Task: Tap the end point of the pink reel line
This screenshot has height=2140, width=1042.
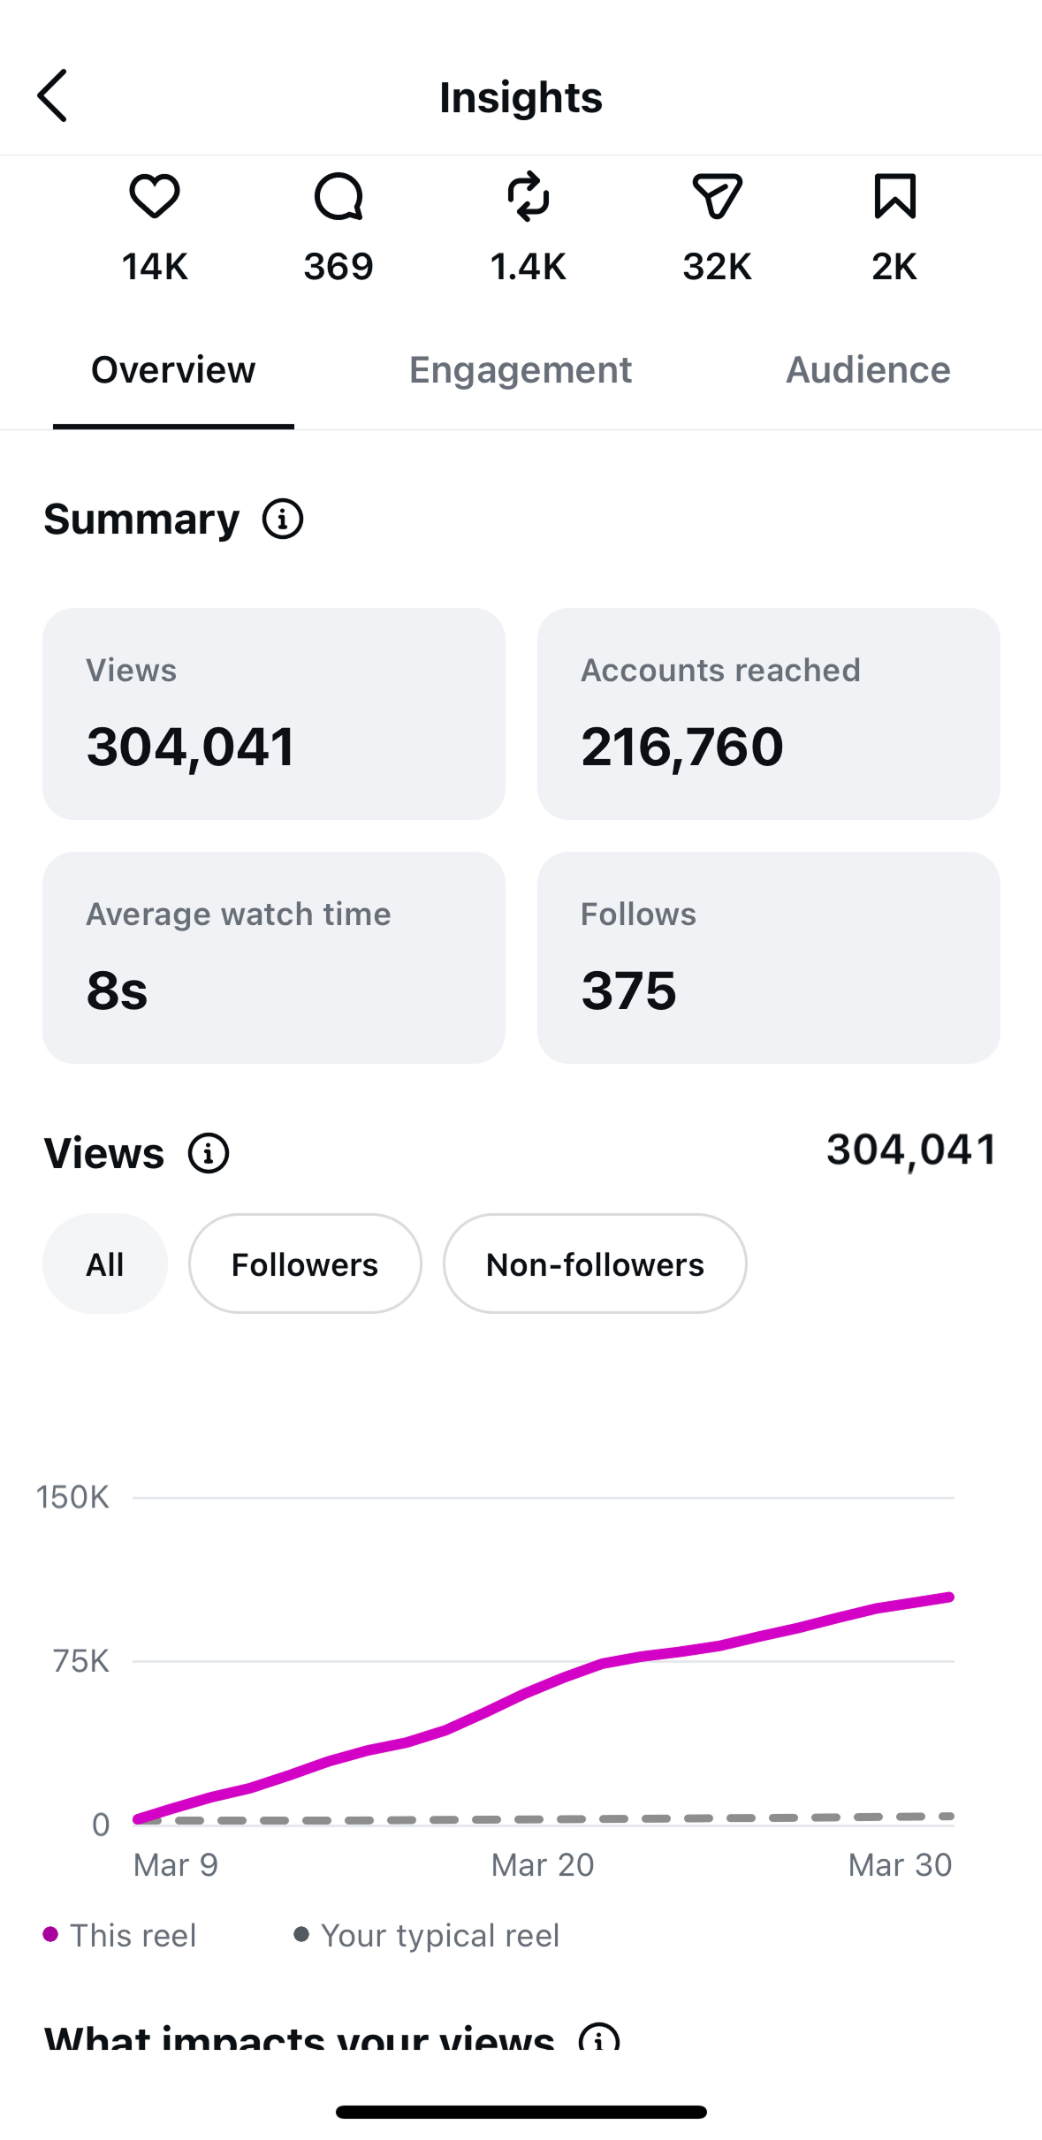Action: pyautogui.click(x=950, y=1597)
